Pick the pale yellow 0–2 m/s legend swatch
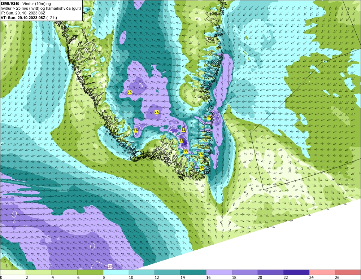The width and height of the screenshot is (361, 280). pyautogui.click(x=13, y=272)
